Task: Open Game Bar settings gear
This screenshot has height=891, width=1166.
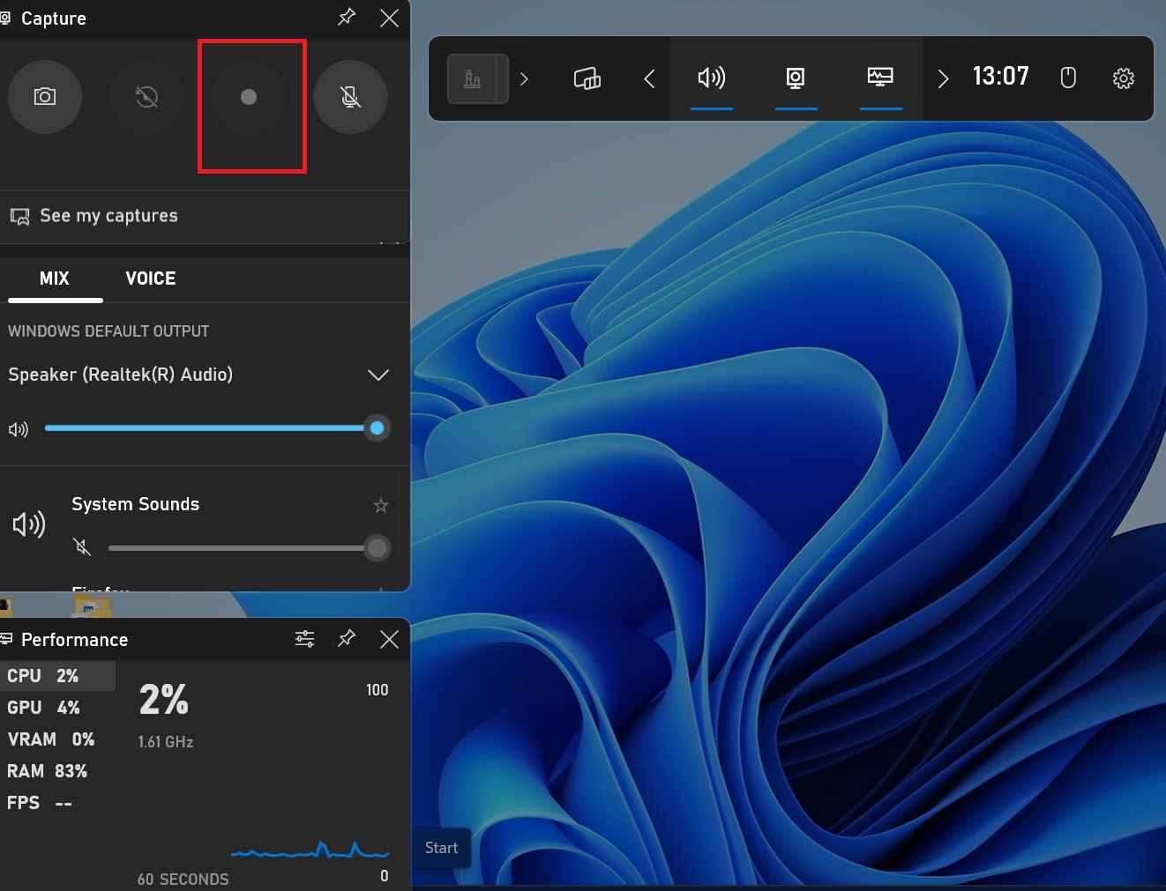Action: point(1123,78)
